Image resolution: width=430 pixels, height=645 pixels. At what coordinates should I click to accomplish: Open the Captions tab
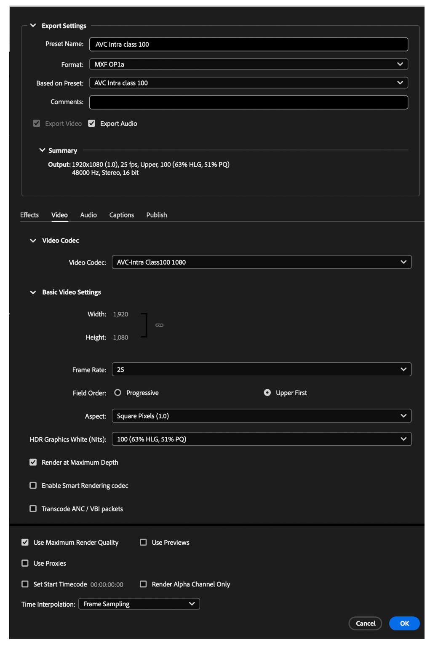tap(122, 215)
